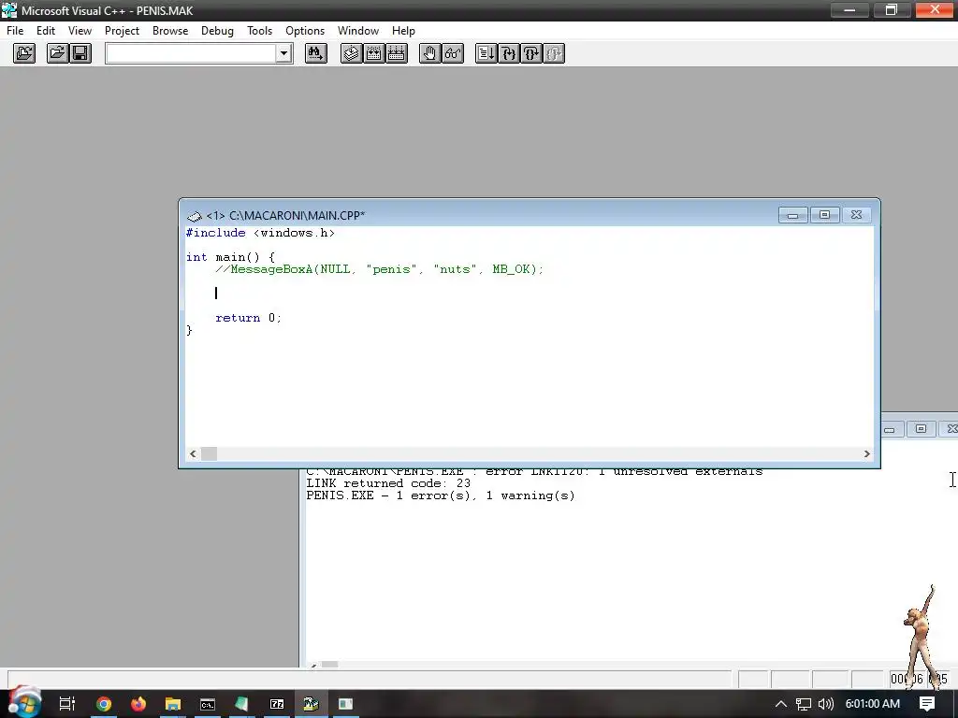This screenshot has height=718, width=958.
Task: Open the Debug menu
Action: (217, 31)
